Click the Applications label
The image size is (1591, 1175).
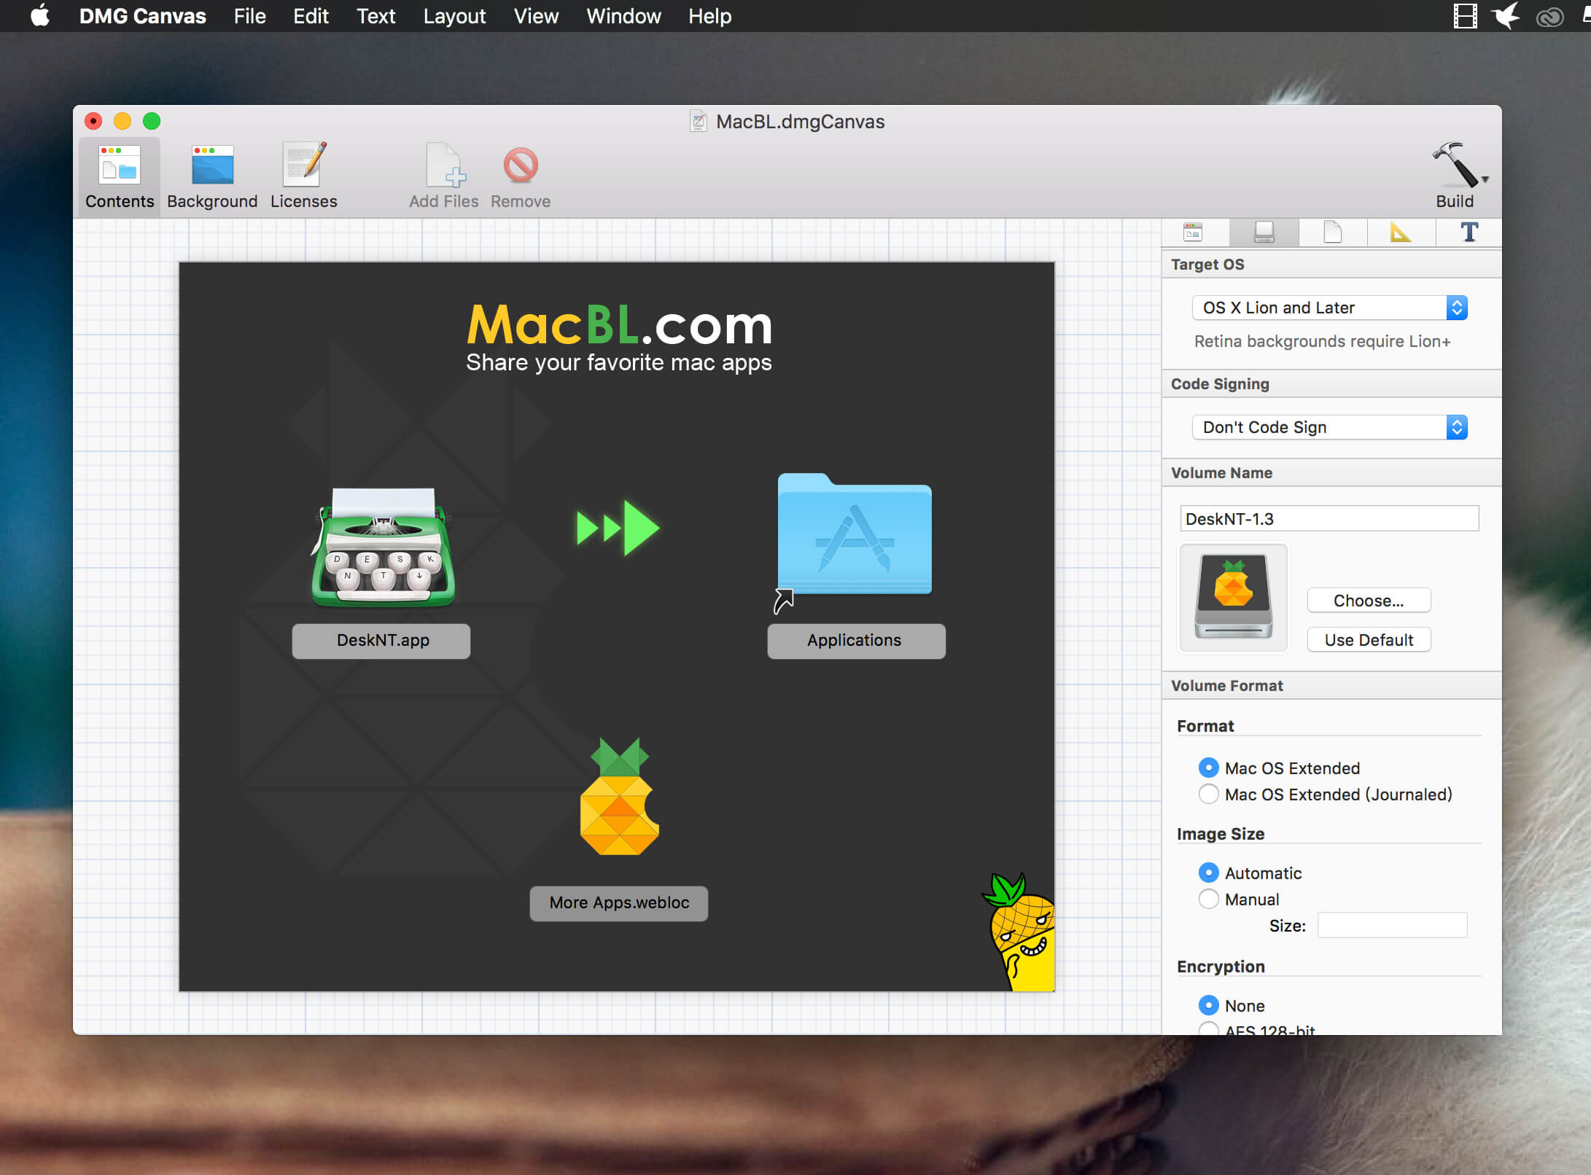[856, 641]
